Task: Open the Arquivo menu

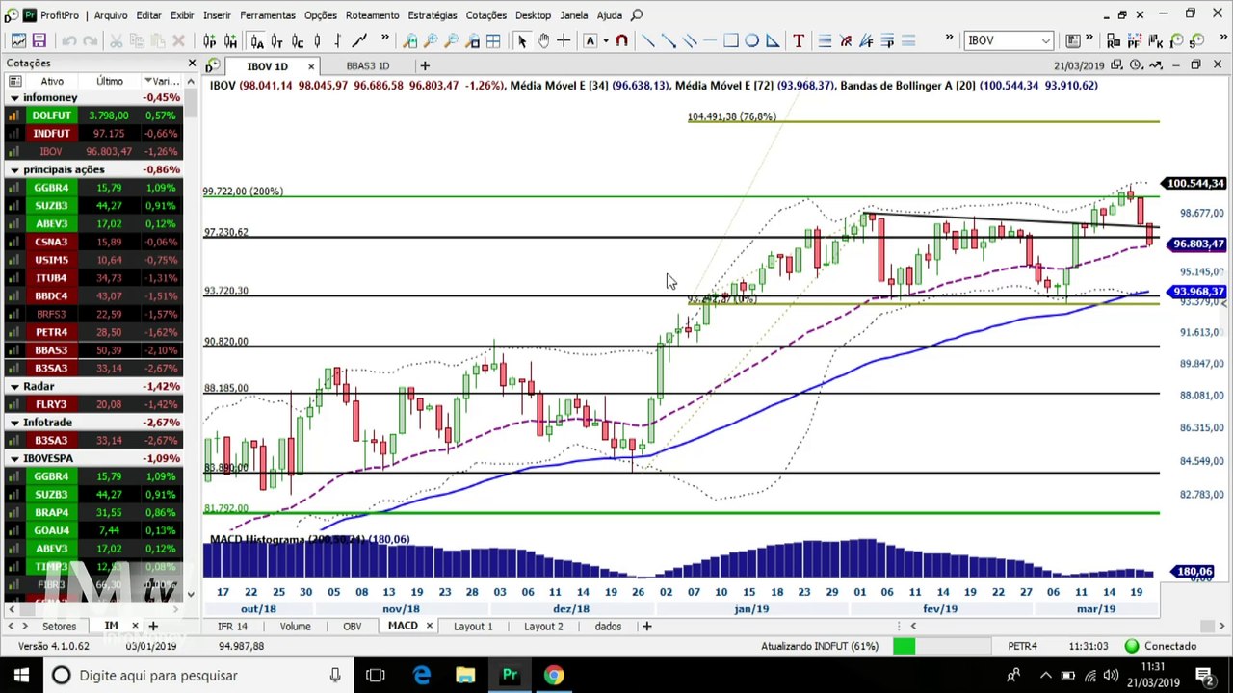Action: [x=111, y=15]
